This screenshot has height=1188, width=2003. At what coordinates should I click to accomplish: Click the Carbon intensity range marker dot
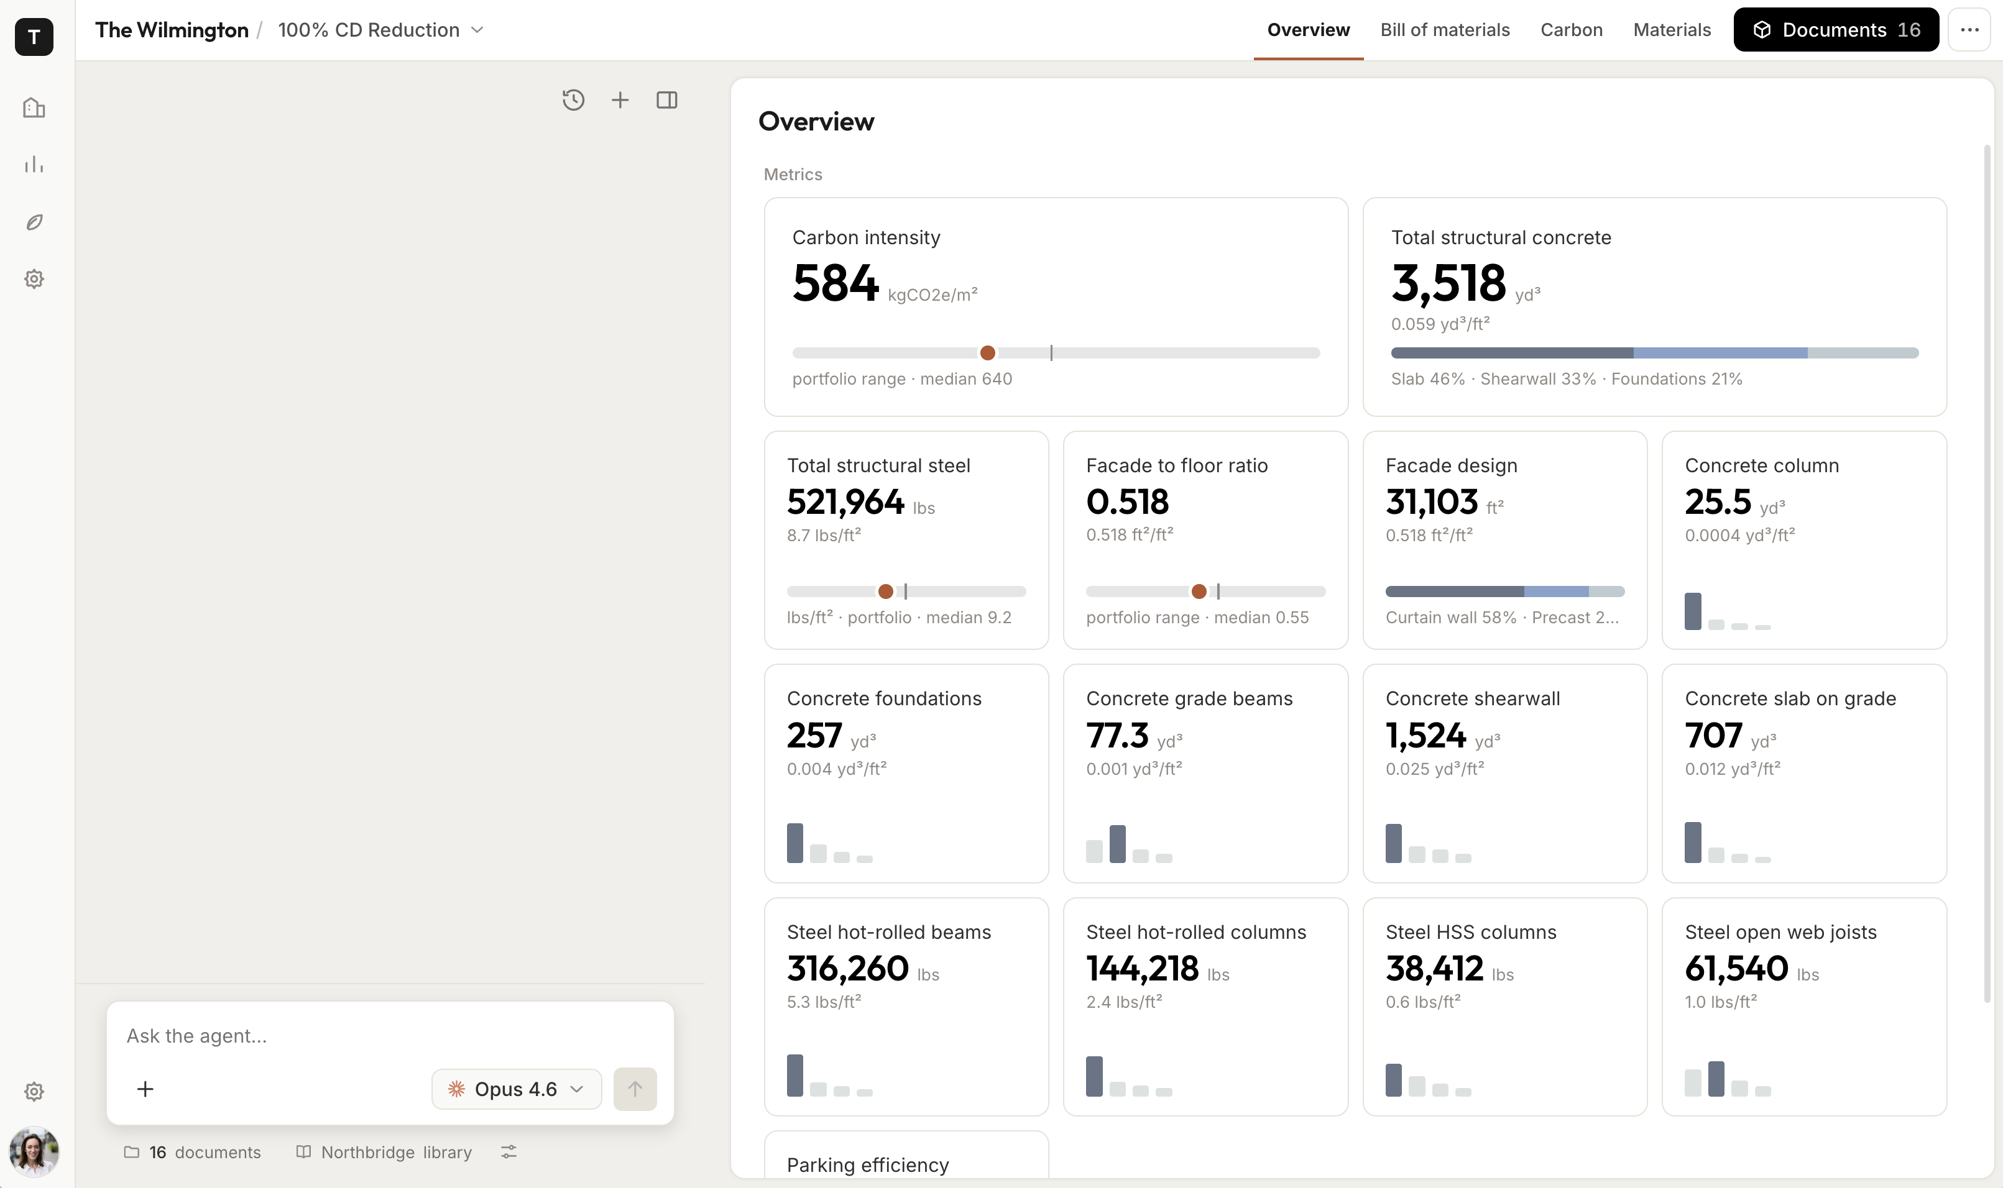(x=987, y=353)
